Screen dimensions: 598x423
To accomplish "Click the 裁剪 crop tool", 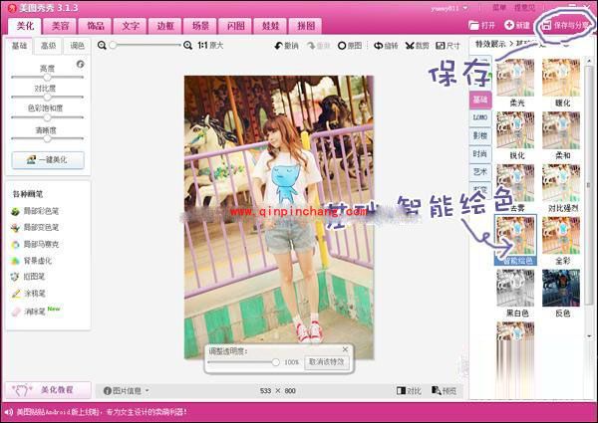I will click(417, 46).
